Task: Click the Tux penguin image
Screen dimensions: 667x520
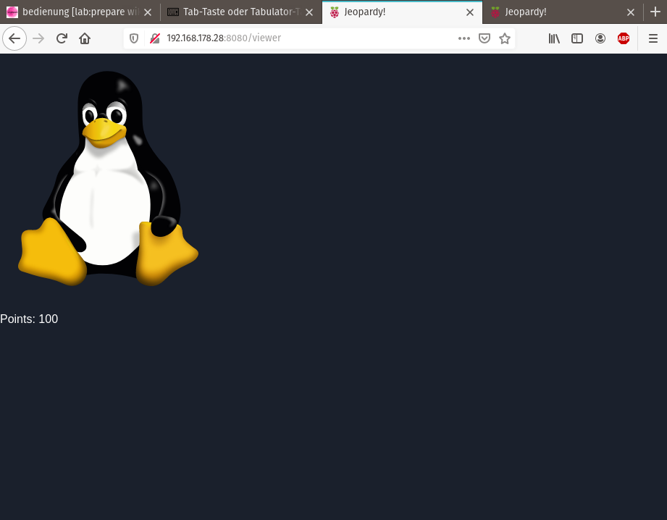Action: tap(108, 178)
